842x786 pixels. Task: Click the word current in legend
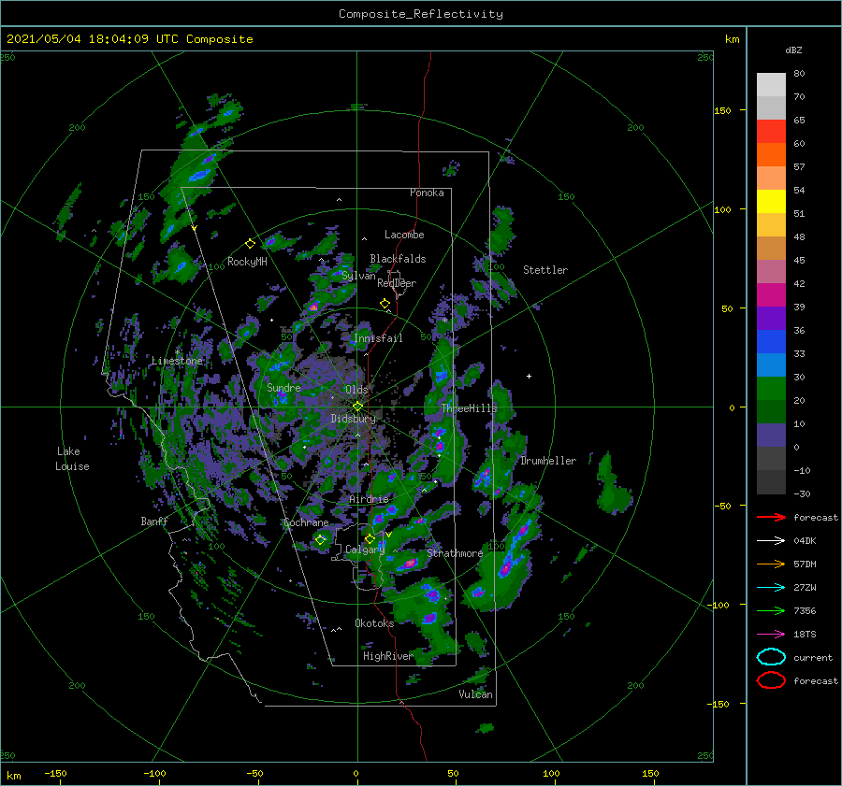[x=813, y=657]
